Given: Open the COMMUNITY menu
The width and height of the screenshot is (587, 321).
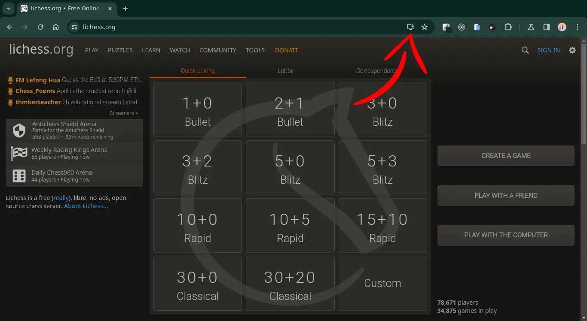Looking at the screenshot, I should pos(218,50).
